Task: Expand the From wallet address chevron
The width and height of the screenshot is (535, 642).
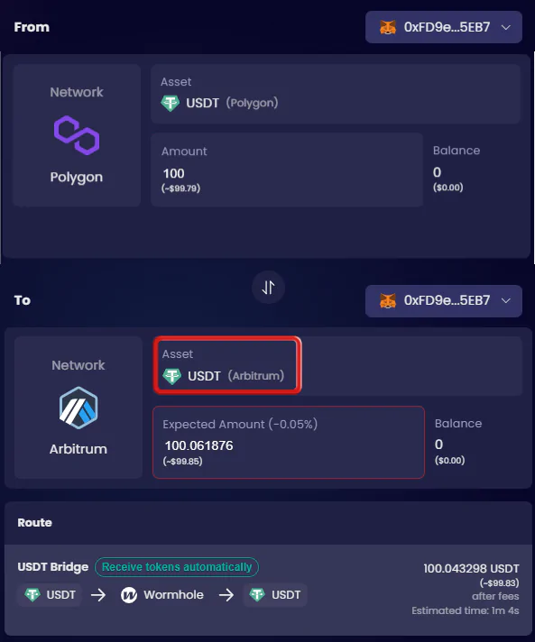Action: 506,27
